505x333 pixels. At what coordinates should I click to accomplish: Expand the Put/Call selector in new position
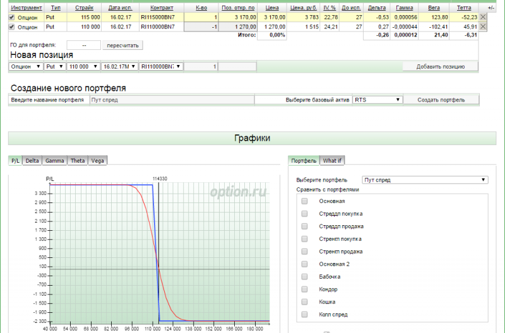coord(54,66)
